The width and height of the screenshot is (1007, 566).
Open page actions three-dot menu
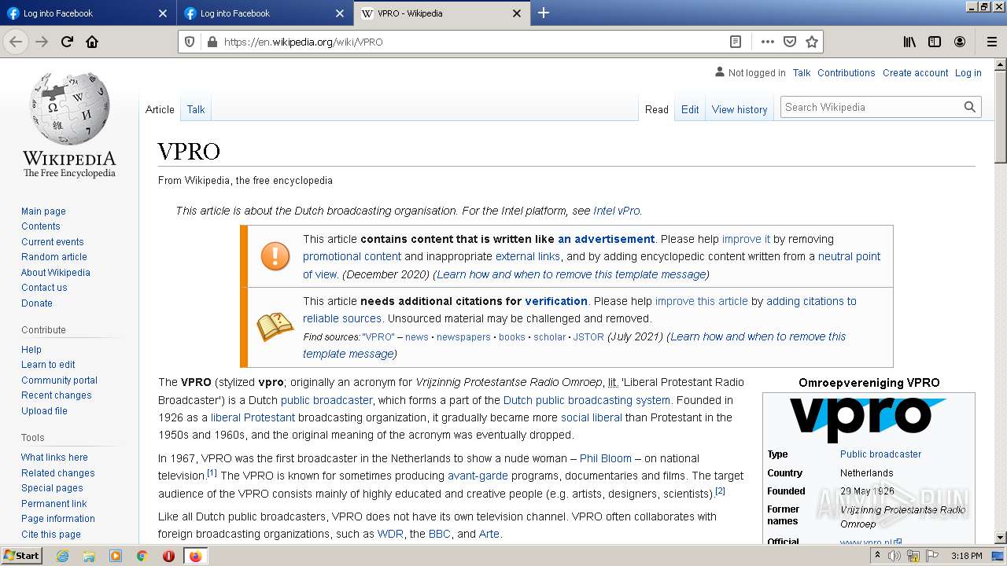click(767, 42)
